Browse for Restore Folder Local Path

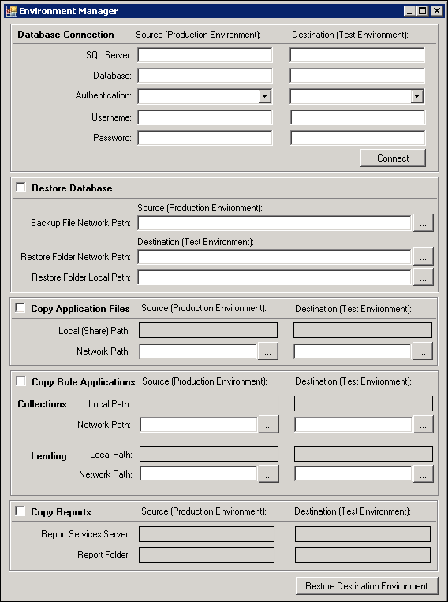(423, 277)
